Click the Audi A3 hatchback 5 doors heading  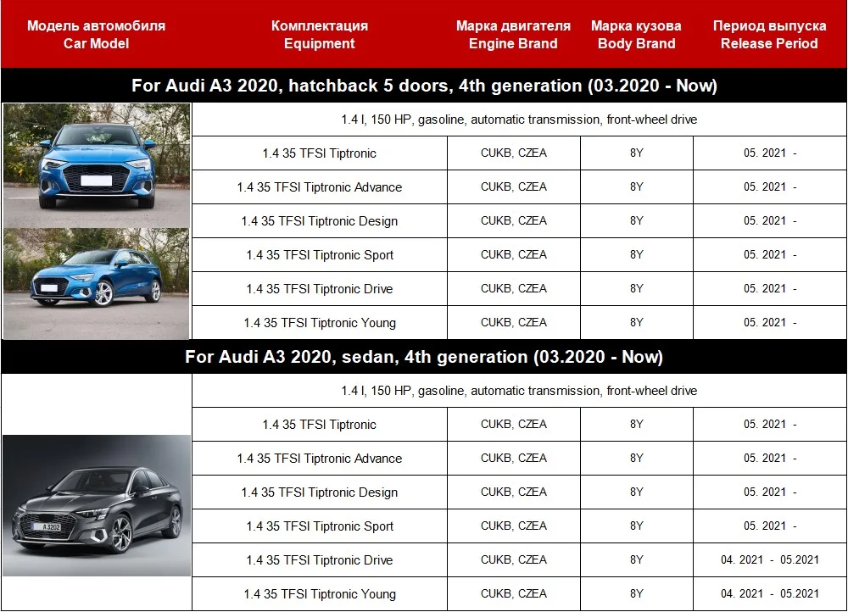(424, 86)
